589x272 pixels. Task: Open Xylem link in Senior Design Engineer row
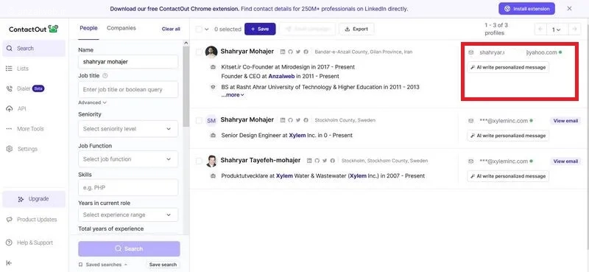pos(297,135)
